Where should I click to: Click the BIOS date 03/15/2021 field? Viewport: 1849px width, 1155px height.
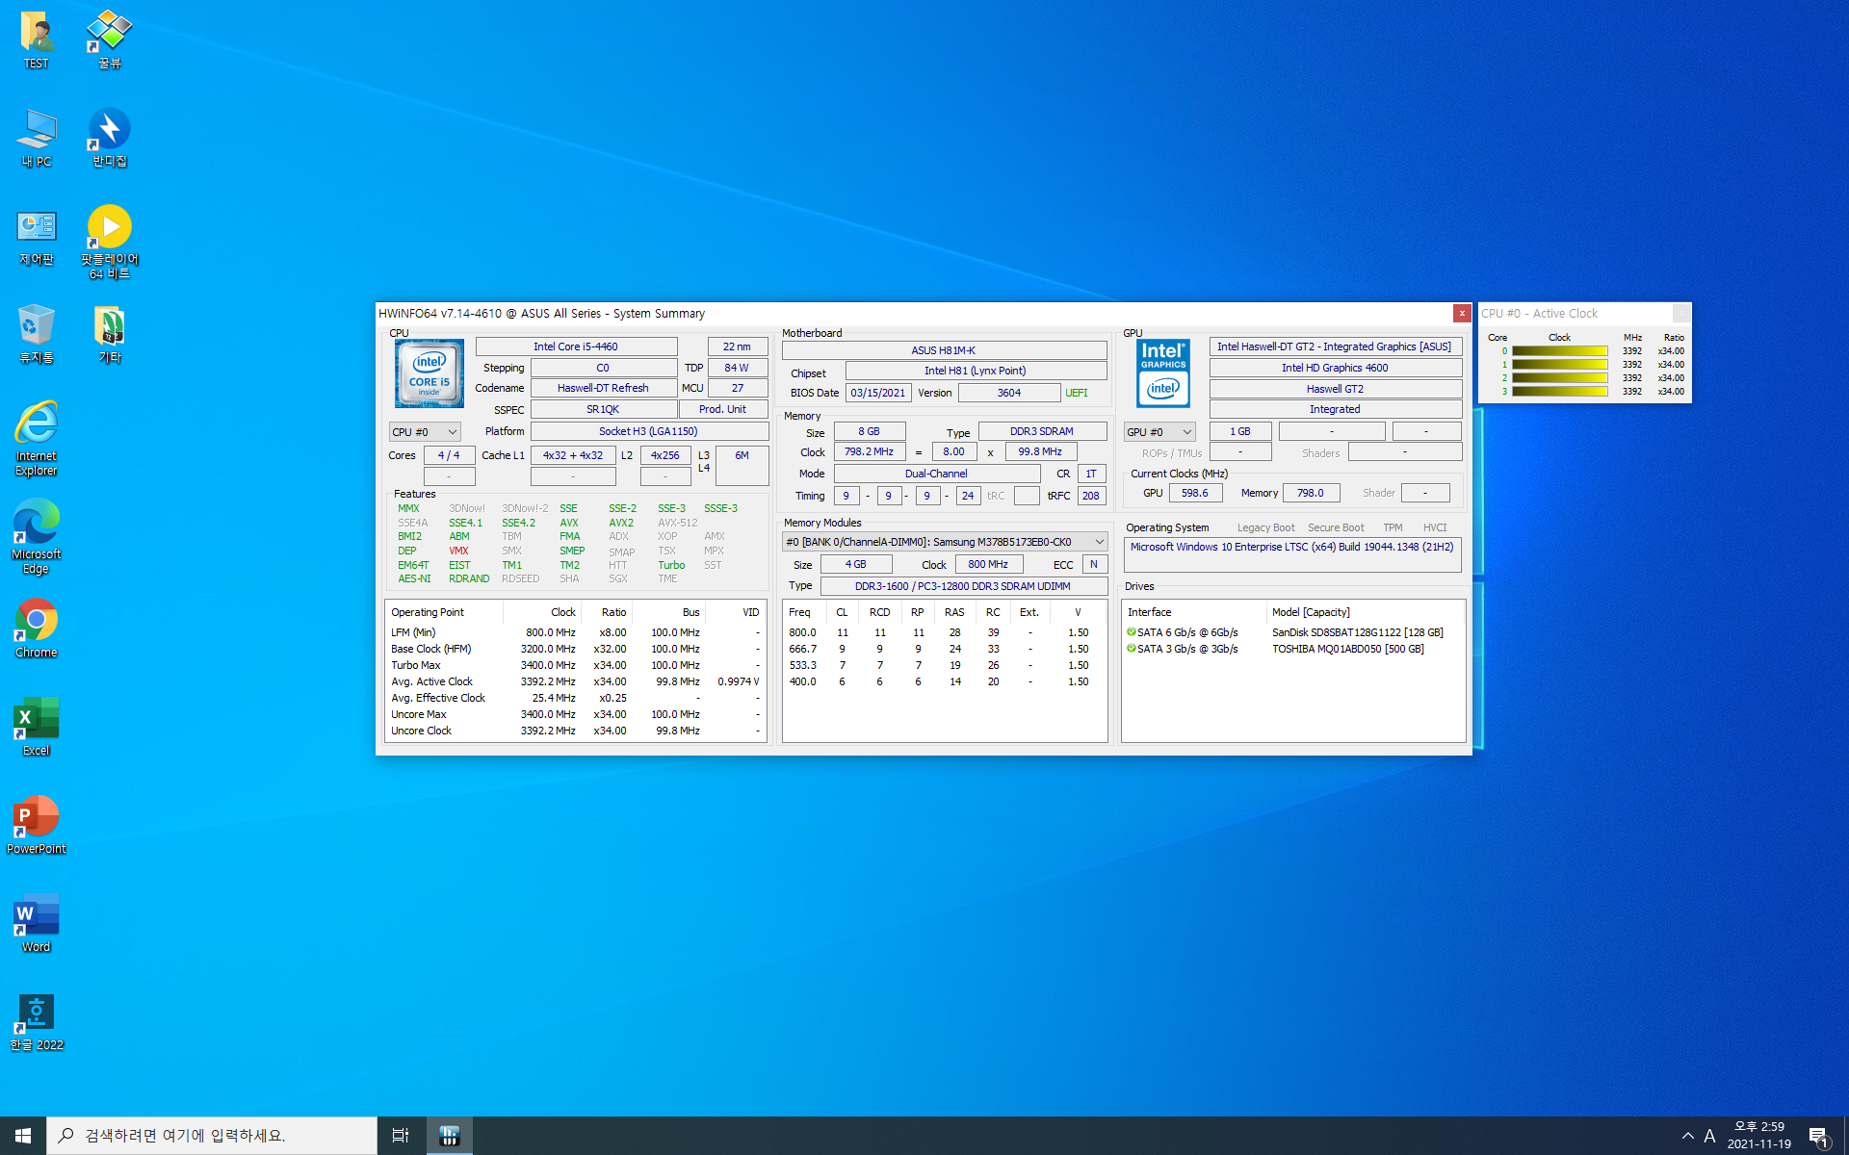click(x=877, y=393)
